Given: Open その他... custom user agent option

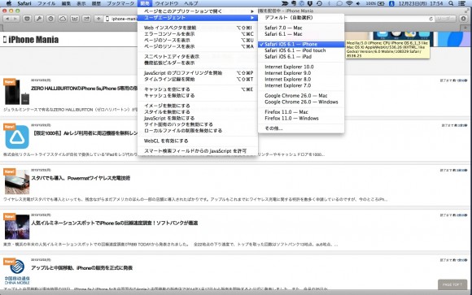Looking at the screenshot, I should pos(301,128).
